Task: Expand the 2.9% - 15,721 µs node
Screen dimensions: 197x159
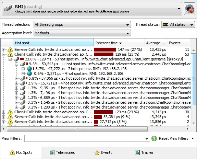Action: point(16,83)
